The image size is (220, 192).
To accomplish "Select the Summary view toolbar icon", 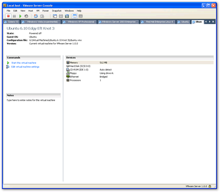I will point(75,16).
